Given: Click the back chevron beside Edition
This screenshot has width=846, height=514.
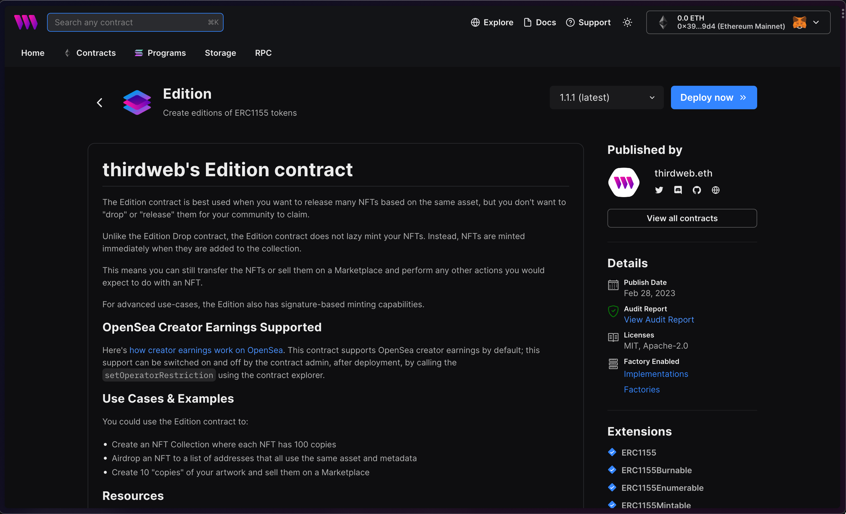Looking at the screenshot, I should [100, 102].
